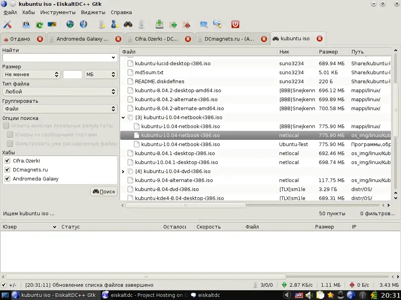The height and width of the screenshot is (300, 401).
Task: Click the binoculars search icon in toolbar
Action: [128, 24]
